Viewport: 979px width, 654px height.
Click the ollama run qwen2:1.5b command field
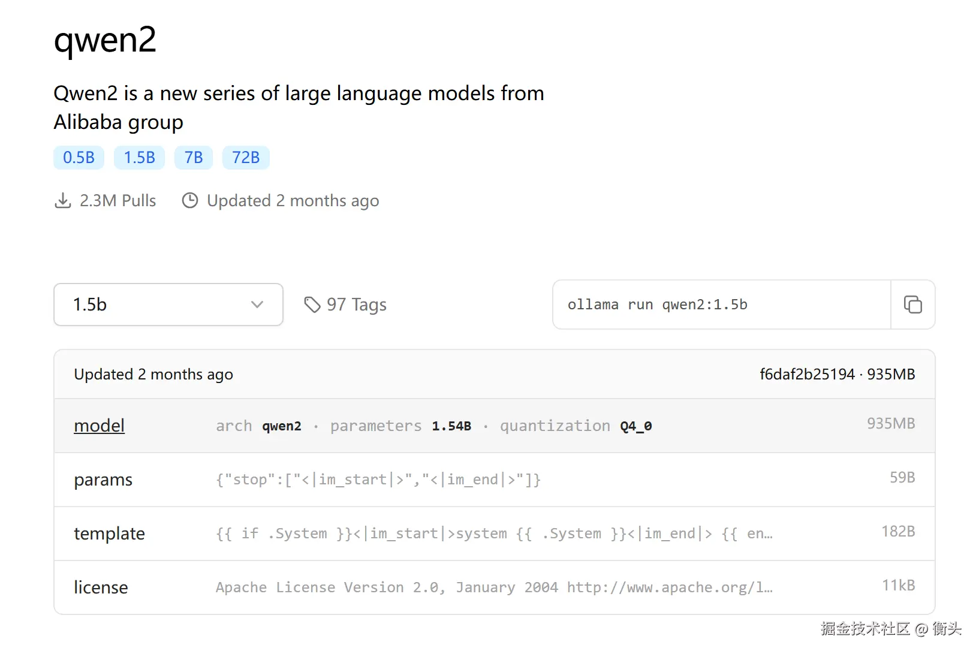pyautogui.click(x=722, y=305)
